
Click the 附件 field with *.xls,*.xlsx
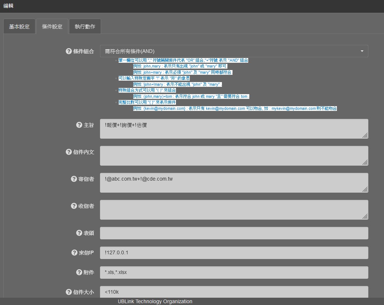(x=234, y=273)
